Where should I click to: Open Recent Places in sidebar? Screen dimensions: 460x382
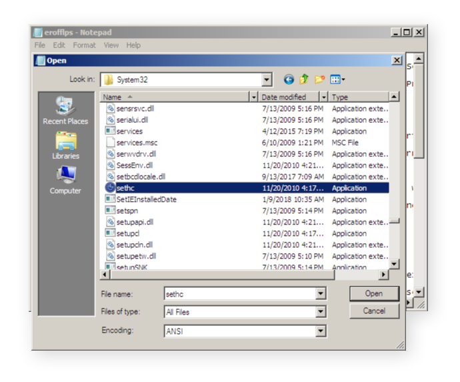click(x=65, y=111)
